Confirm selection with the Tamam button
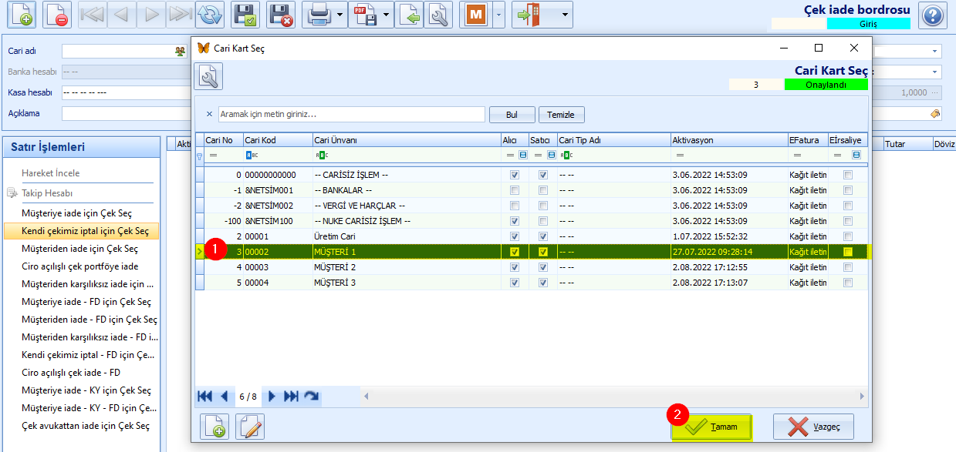The image size is (956, 452). coord(711,427)
